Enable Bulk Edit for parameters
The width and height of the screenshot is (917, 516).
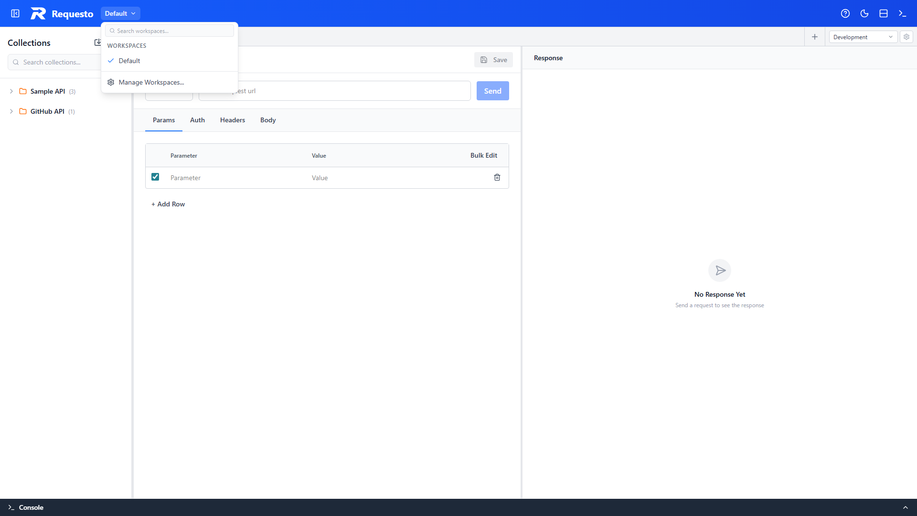[x=483, y=155]
